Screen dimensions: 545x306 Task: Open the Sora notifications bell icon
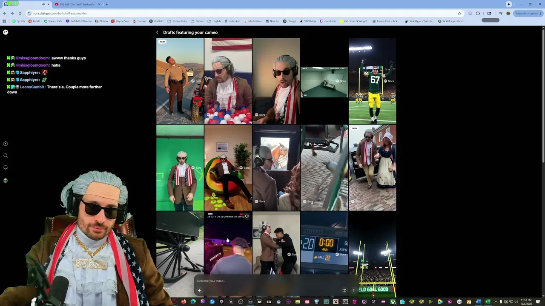click(x=6, y=167)
